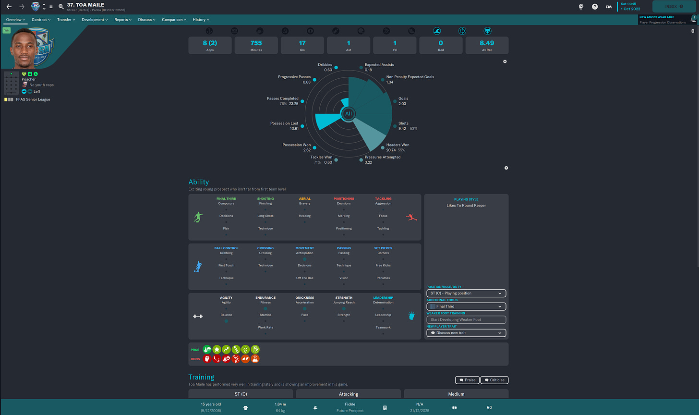The height and width of the screenshot is (415, 699).
Task: Click the Gls stat box showing 17
Action: pos(302,45)
